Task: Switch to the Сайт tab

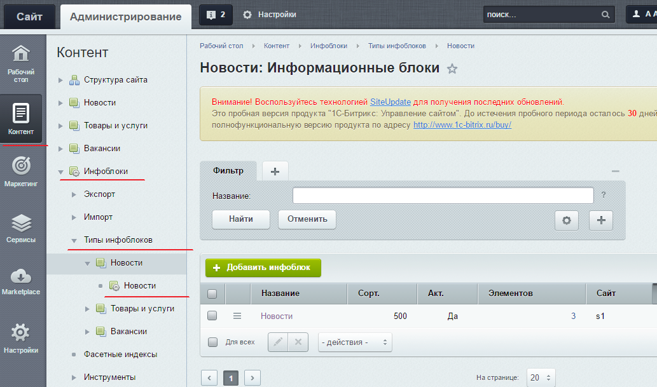Action: [29, 17]
